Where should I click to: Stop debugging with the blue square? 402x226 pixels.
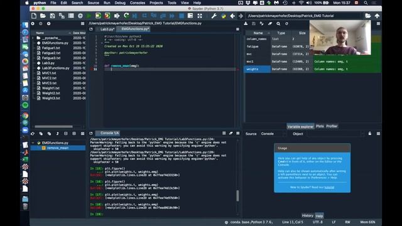click(182, 16)
